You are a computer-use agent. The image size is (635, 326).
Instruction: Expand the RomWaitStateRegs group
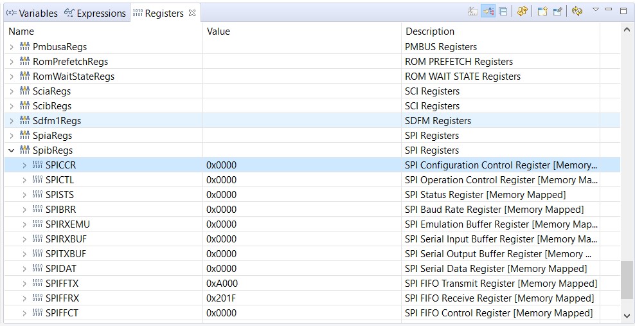pos(12,77)
